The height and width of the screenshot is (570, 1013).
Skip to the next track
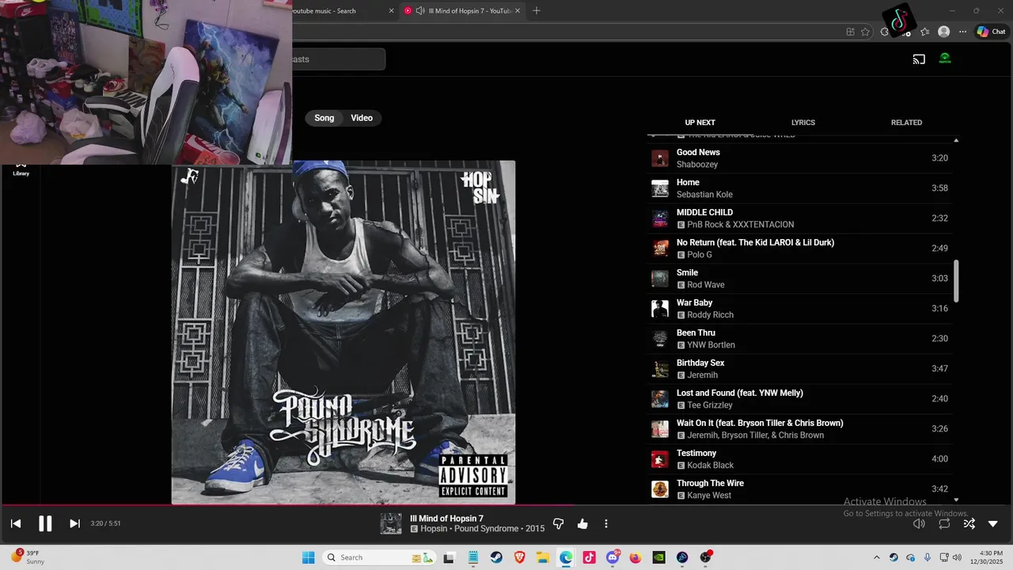point(74,523)
